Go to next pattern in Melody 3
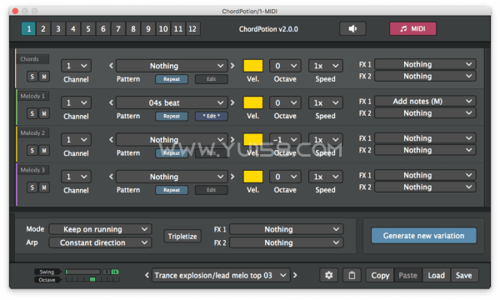The width and height of the screenshot is (500, 300). (x=232, y=177)
